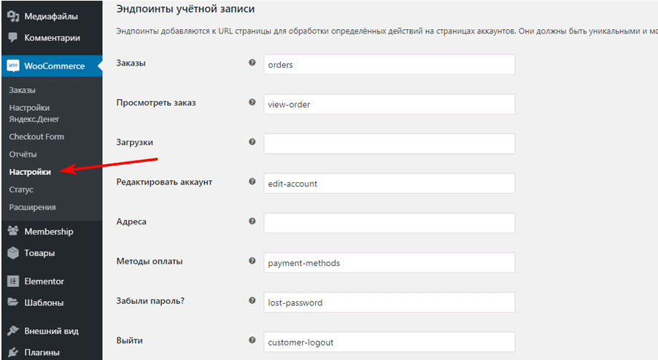This screenshot has height=360, width=658.
Task: Select the customer-logout endpoint field
Action: tap(390, 342)
